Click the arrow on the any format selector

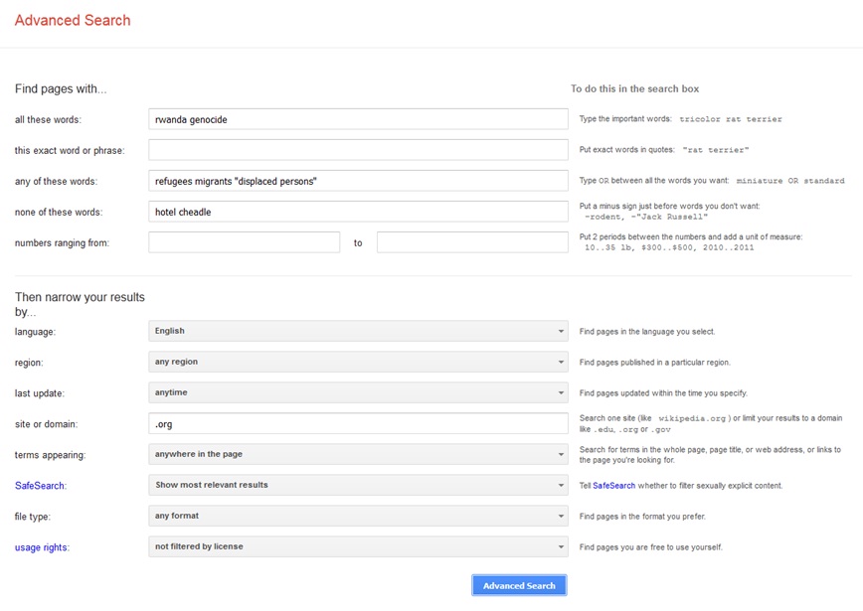tap(559, 517)
